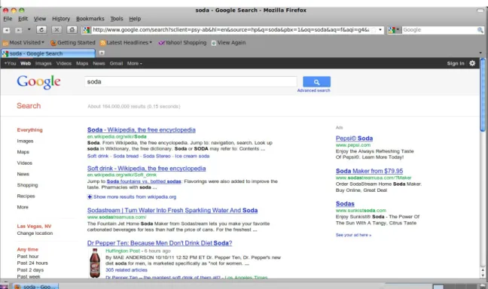This screenshot has height=289, width=488.
Task: Stop loading the page
Action: 56,30
